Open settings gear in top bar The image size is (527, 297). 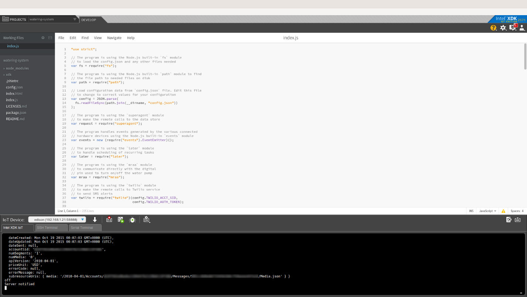[503, 28]
